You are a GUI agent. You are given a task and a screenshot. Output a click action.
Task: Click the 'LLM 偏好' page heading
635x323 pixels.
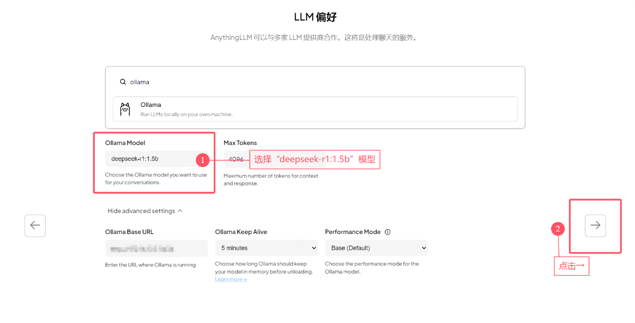point(315,17)
